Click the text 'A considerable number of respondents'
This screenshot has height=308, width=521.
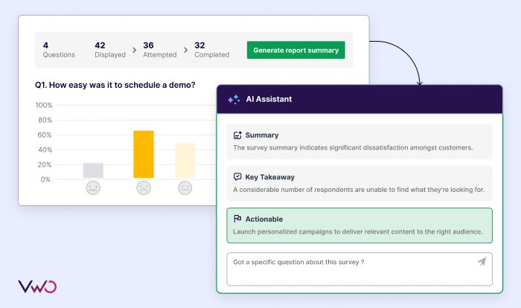click(x=293, y=190)
